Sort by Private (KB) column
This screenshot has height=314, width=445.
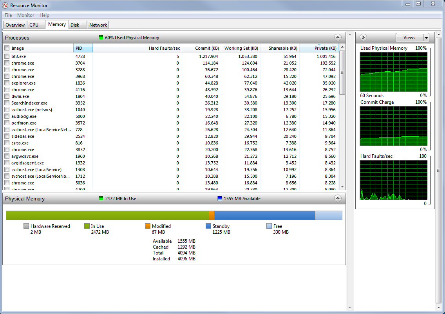[x=319, y=48]
